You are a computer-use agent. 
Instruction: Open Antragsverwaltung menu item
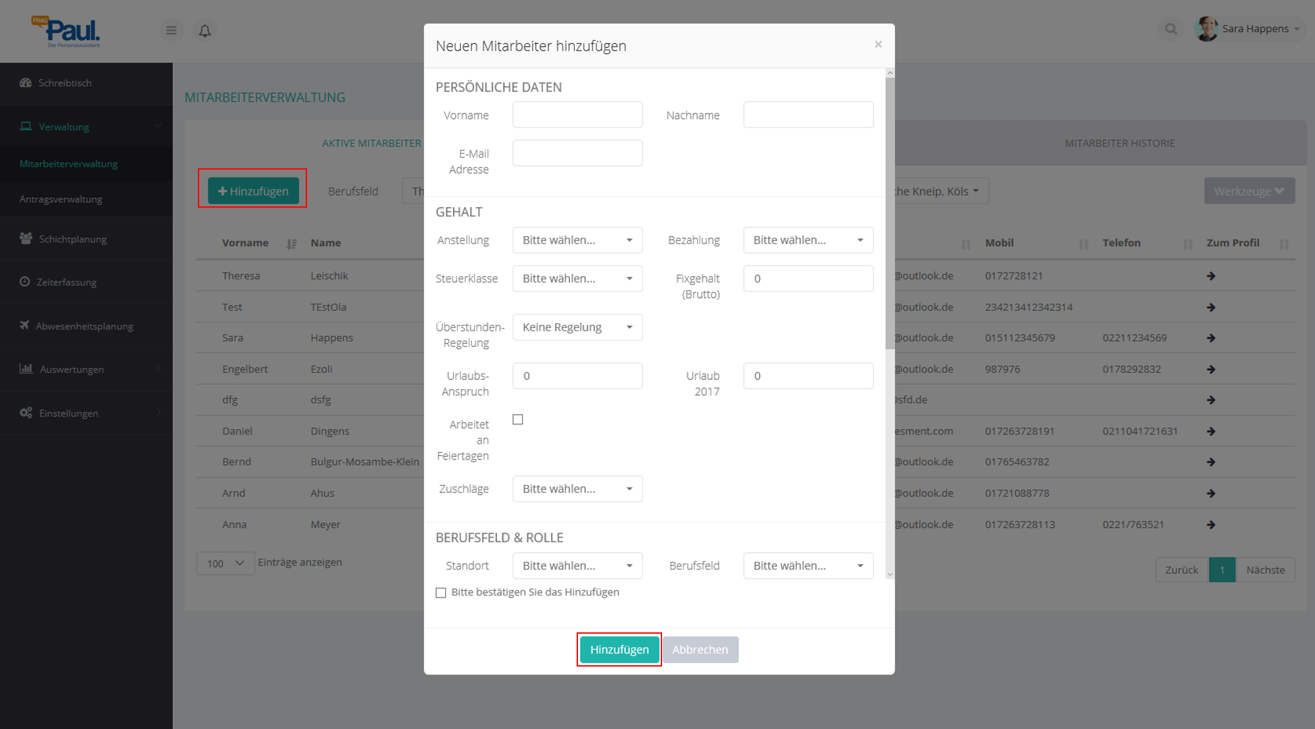tap(60, 199)
